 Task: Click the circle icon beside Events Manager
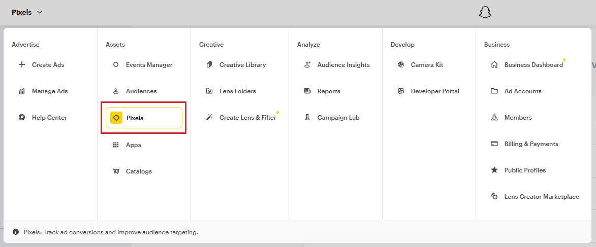tap(116, 65)
